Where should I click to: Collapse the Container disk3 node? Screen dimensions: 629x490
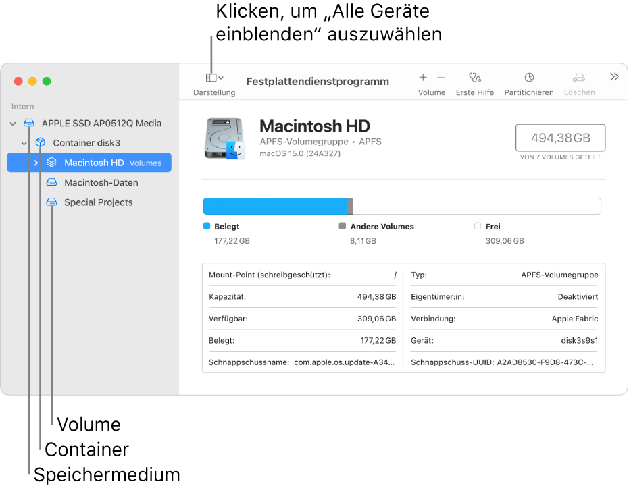(x=24, y=144)
